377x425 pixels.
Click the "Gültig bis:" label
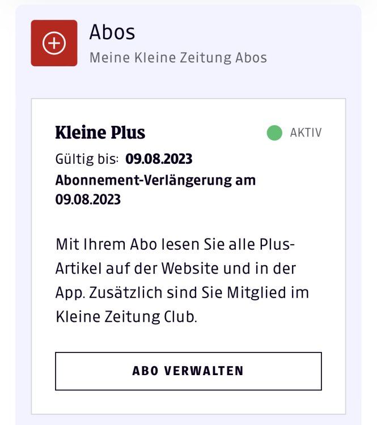click(x=87, y=159)
